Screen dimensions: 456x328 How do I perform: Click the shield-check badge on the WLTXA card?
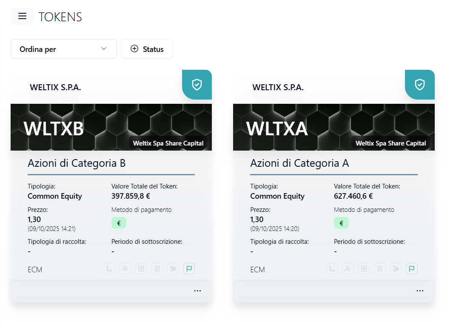[x=419, y=85]
